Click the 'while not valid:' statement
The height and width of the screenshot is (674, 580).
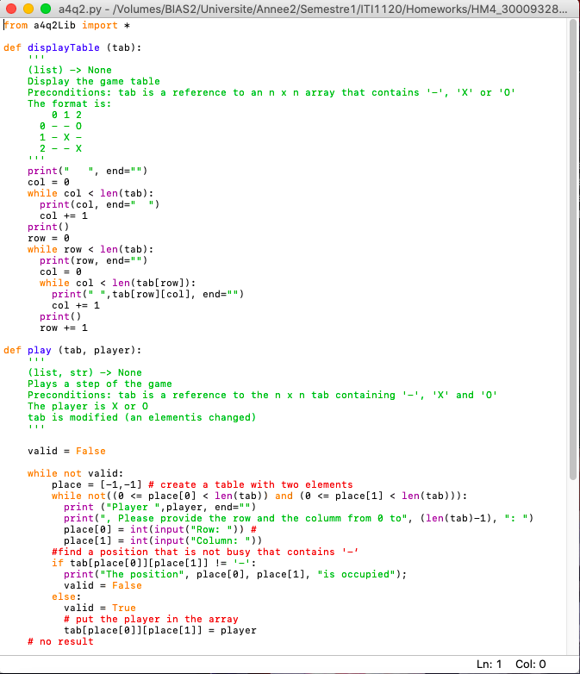[x=76, y=473]
